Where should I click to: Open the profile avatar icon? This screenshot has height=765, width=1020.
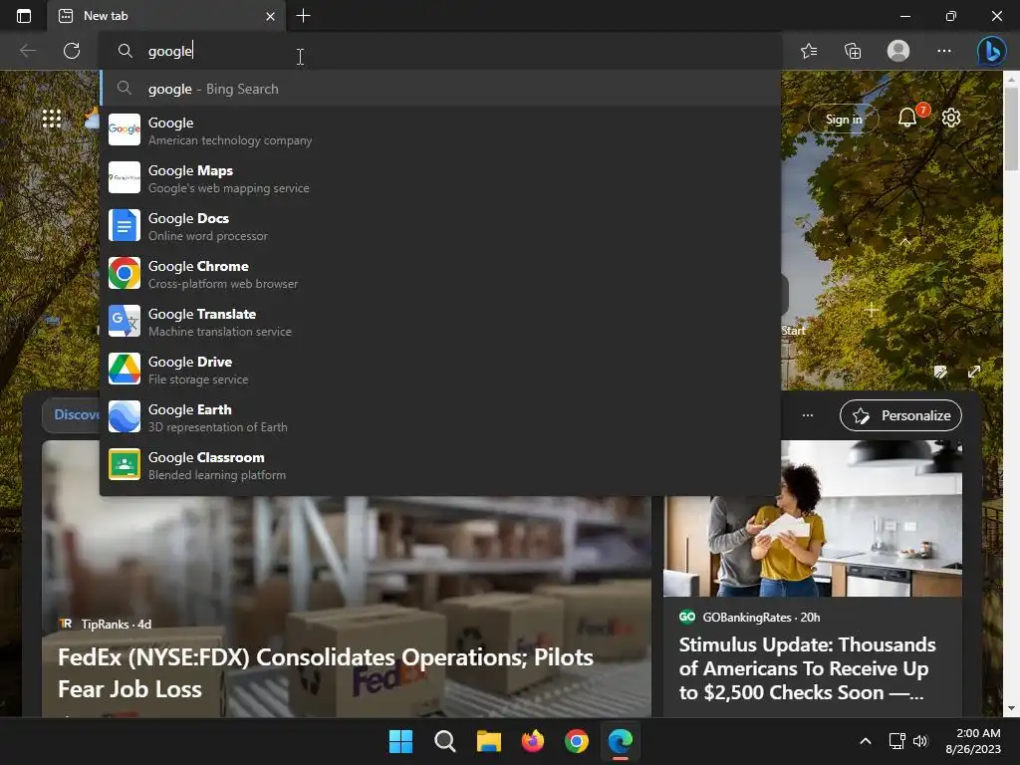(x=898, y=51)
